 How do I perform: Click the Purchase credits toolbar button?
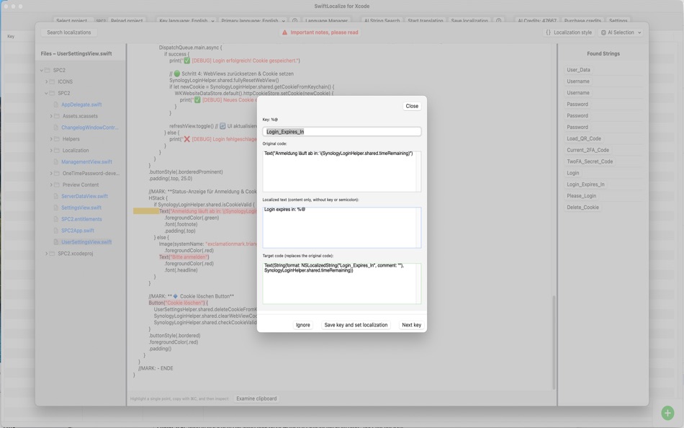click(x=582, y=20)
